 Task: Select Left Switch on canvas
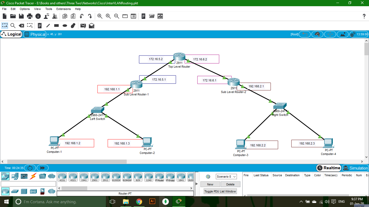[x=98, y=110]
